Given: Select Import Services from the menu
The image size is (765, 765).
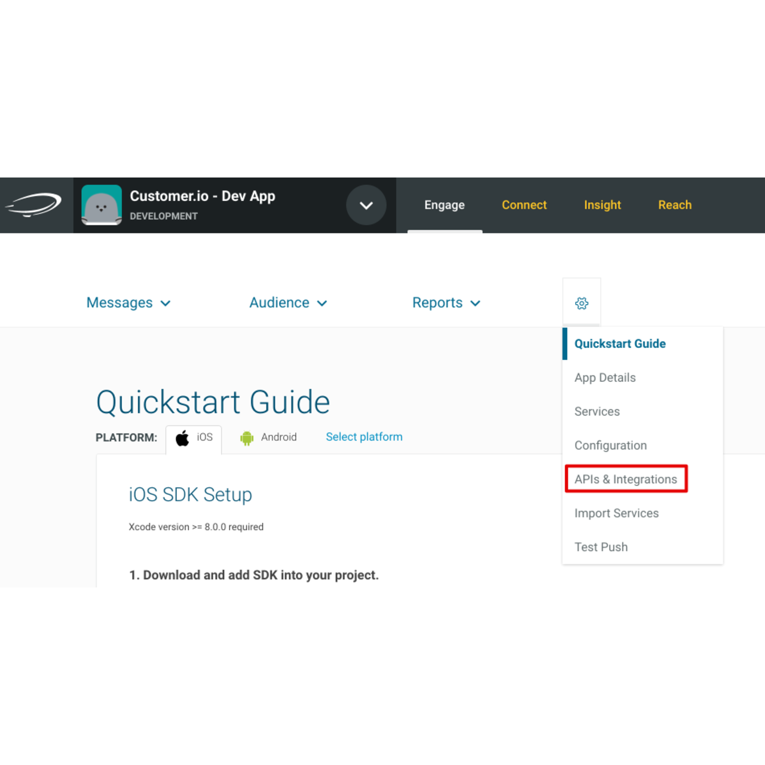Looking at the screenshot, I should [x=616, y=513].
